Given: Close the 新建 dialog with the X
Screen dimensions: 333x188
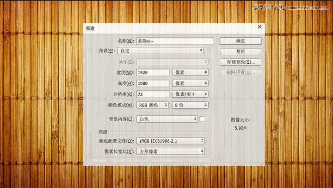Looking at the screenshot, I should 259,27.
